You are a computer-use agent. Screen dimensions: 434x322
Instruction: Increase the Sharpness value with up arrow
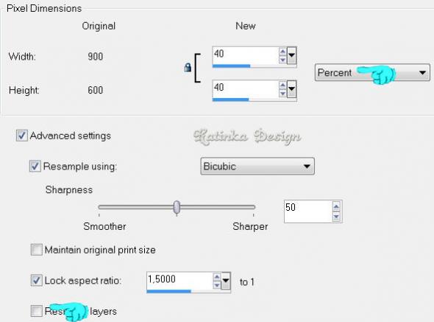coord(336,206)
